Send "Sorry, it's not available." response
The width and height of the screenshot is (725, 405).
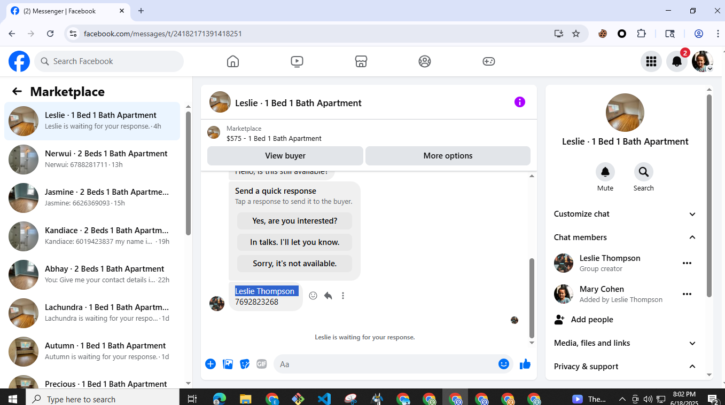point(294,264)
